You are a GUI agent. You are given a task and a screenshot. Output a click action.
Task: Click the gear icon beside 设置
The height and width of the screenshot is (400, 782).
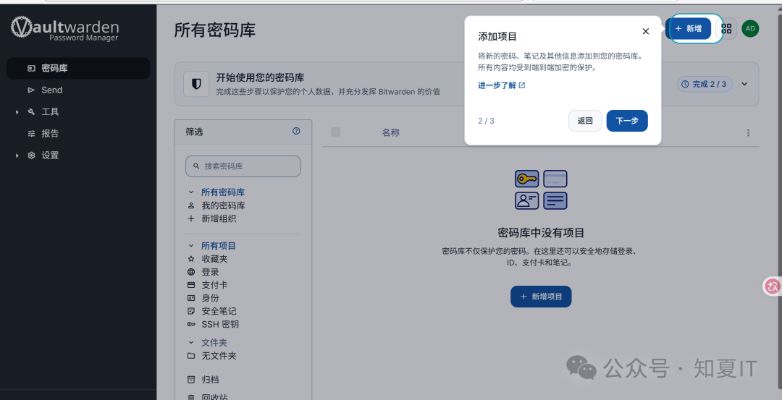tap(31, 156)
